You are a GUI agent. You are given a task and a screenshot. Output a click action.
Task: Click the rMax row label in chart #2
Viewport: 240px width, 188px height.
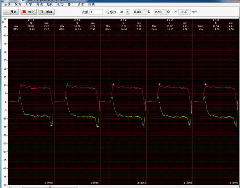pyautogui.click(x=62, y=29)
